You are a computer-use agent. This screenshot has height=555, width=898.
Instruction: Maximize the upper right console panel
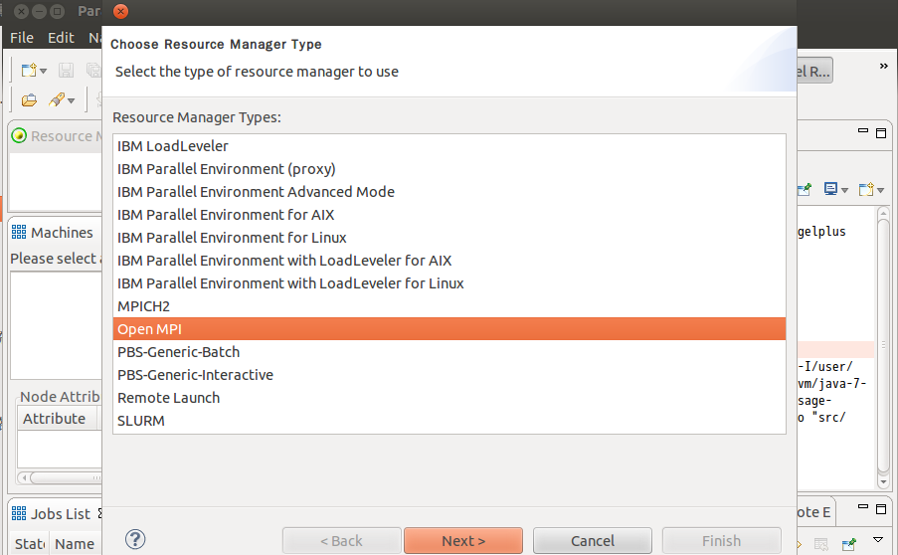[881, 133]
